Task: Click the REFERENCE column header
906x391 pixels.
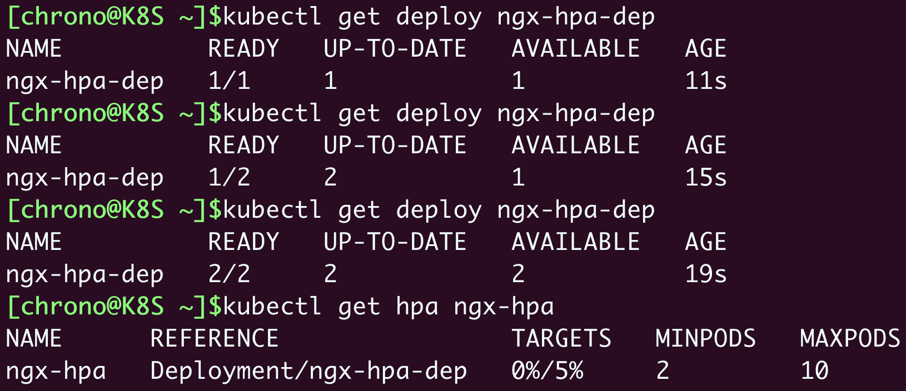Action: (x=214, y=339)
